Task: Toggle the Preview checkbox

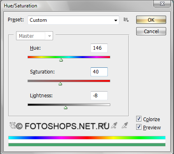Action: point(139,127)
